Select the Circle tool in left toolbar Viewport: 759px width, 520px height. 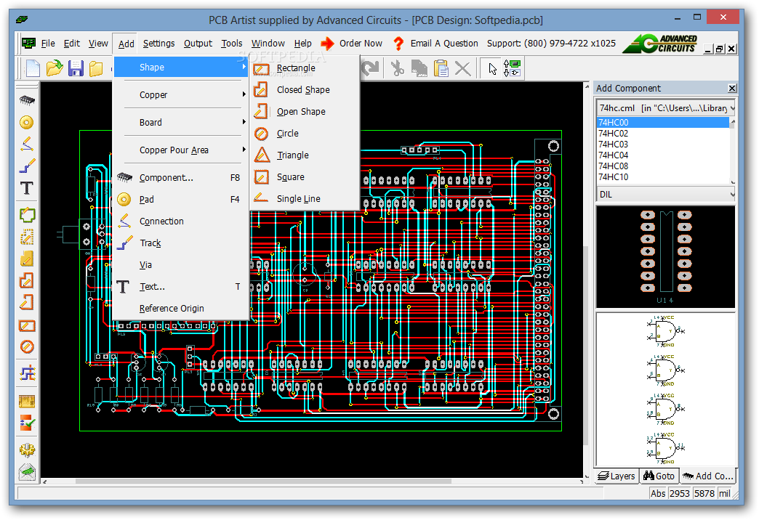pyautogui.click(x=27, y=347)
